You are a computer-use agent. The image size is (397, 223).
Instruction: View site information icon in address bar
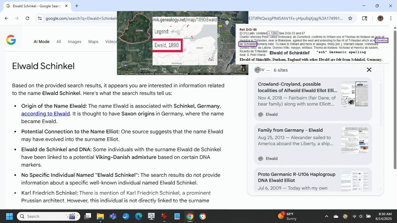40,18
